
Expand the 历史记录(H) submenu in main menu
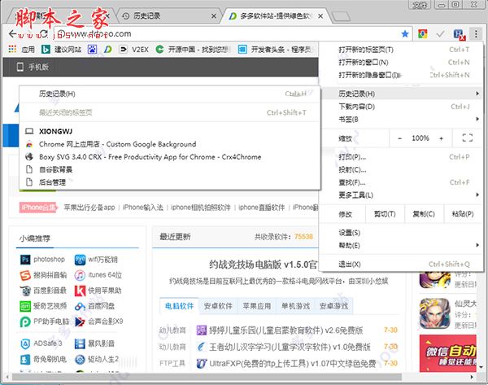pyautogui.click(x=402, y=94)
